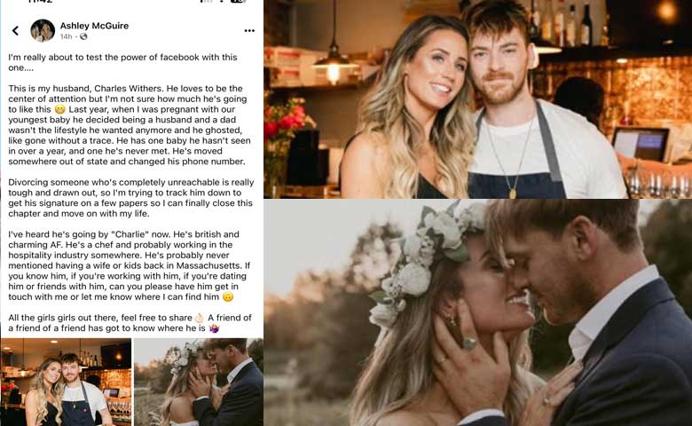692x426 pixels.
Task: Click the 'All the girls girls' closing paragraph
Action: [130, 323]
